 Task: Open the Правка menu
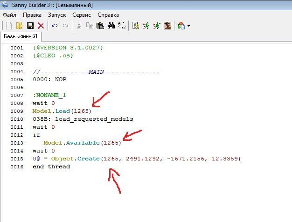tap(32, 15)
